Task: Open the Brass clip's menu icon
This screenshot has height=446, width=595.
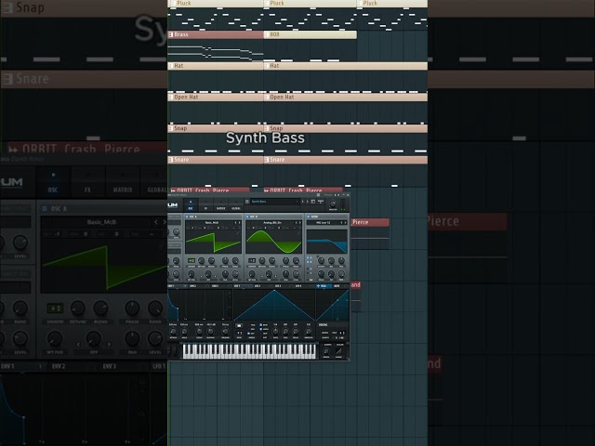Action: pos(171,34)
